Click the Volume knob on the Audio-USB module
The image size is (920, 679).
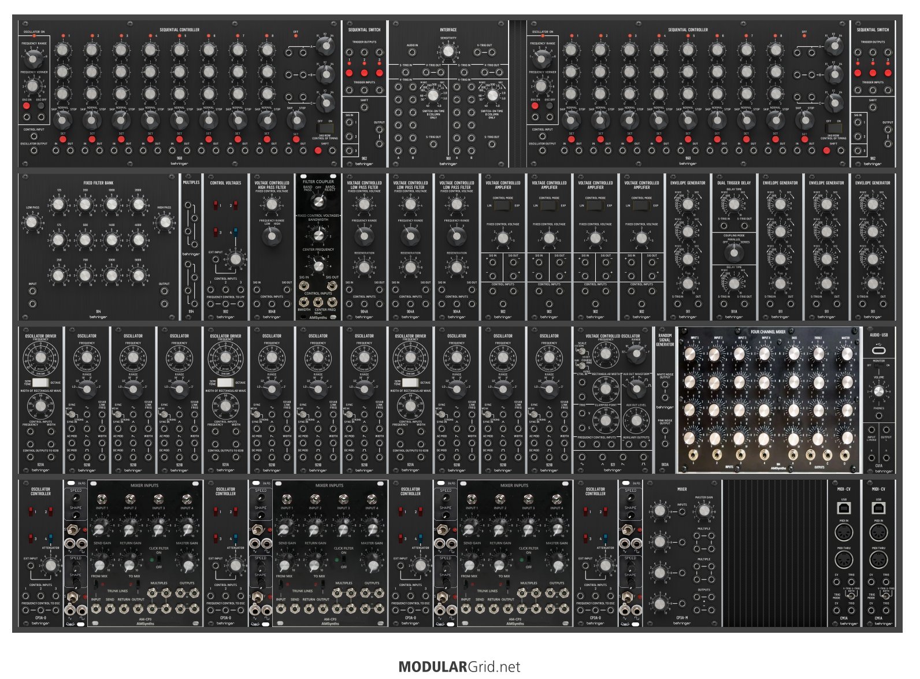[x=878, y=391]
